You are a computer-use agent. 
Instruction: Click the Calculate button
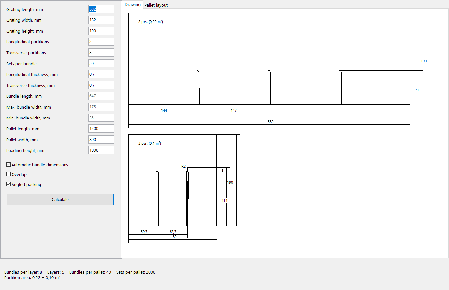click(60, 199)
